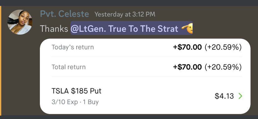Click the saluting face emoji
Viewport: 258px width, 119px height.
point(187,29)
